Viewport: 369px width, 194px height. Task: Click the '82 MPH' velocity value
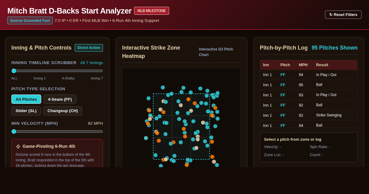95,123
